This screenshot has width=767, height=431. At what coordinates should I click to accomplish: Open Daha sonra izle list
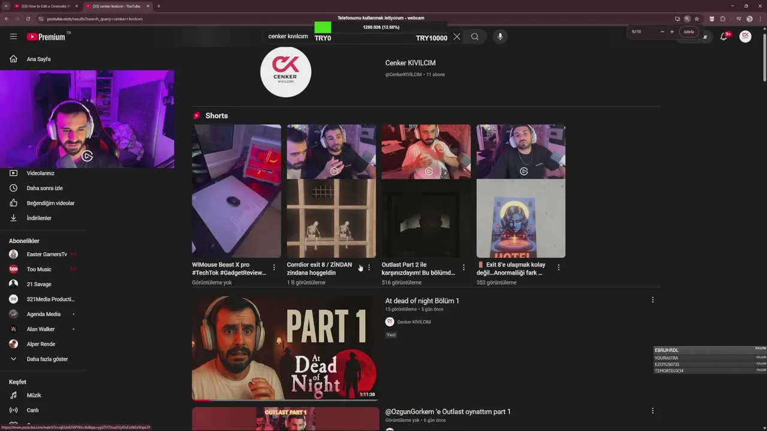tap(44, 188)
